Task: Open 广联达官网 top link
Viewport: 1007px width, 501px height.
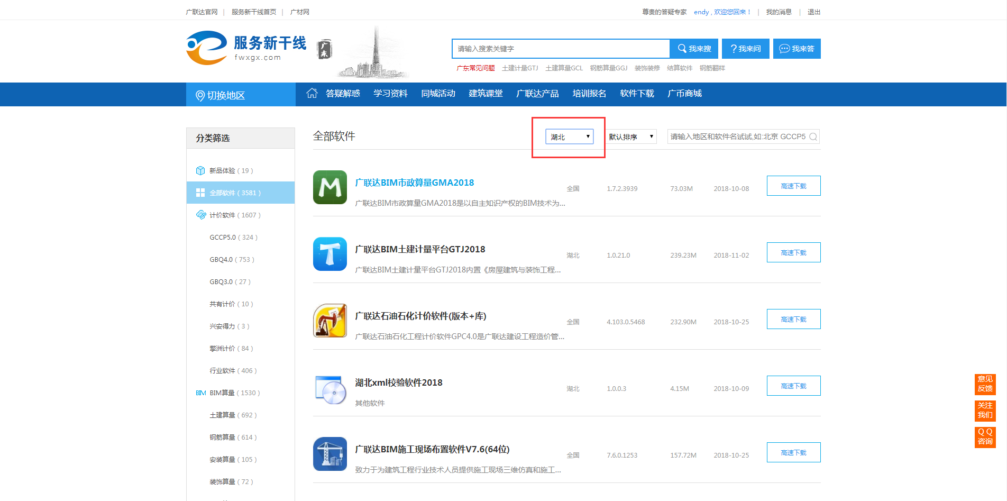Action: (x=202, y=12)
